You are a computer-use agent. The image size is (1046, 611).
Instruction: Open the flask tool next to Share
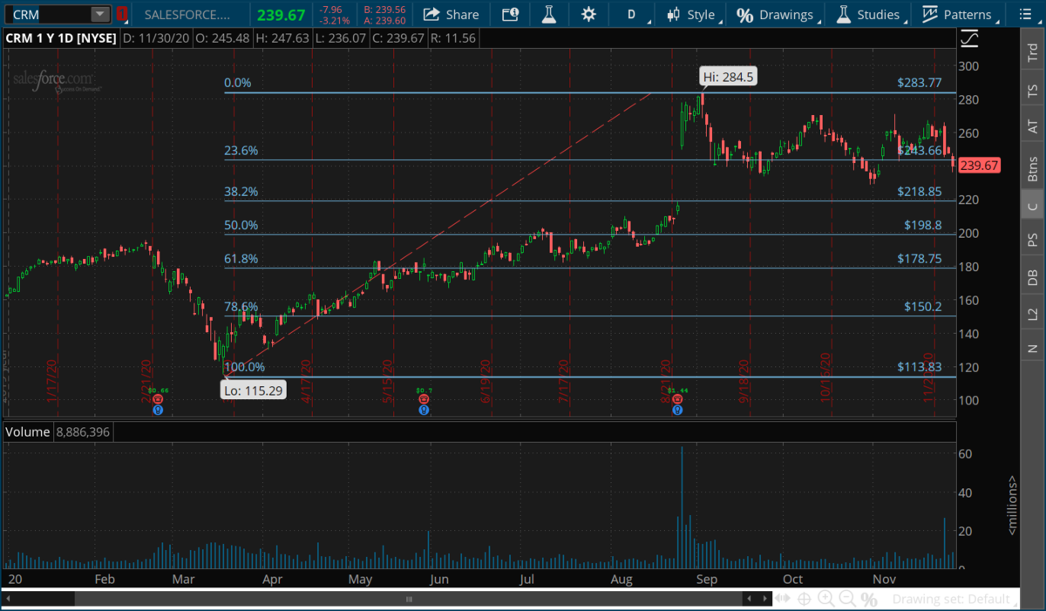549,14
